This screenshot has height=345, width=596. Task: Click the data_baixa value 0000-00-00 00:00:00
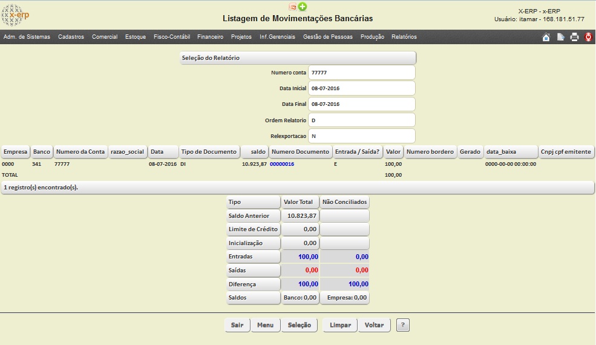511,164
